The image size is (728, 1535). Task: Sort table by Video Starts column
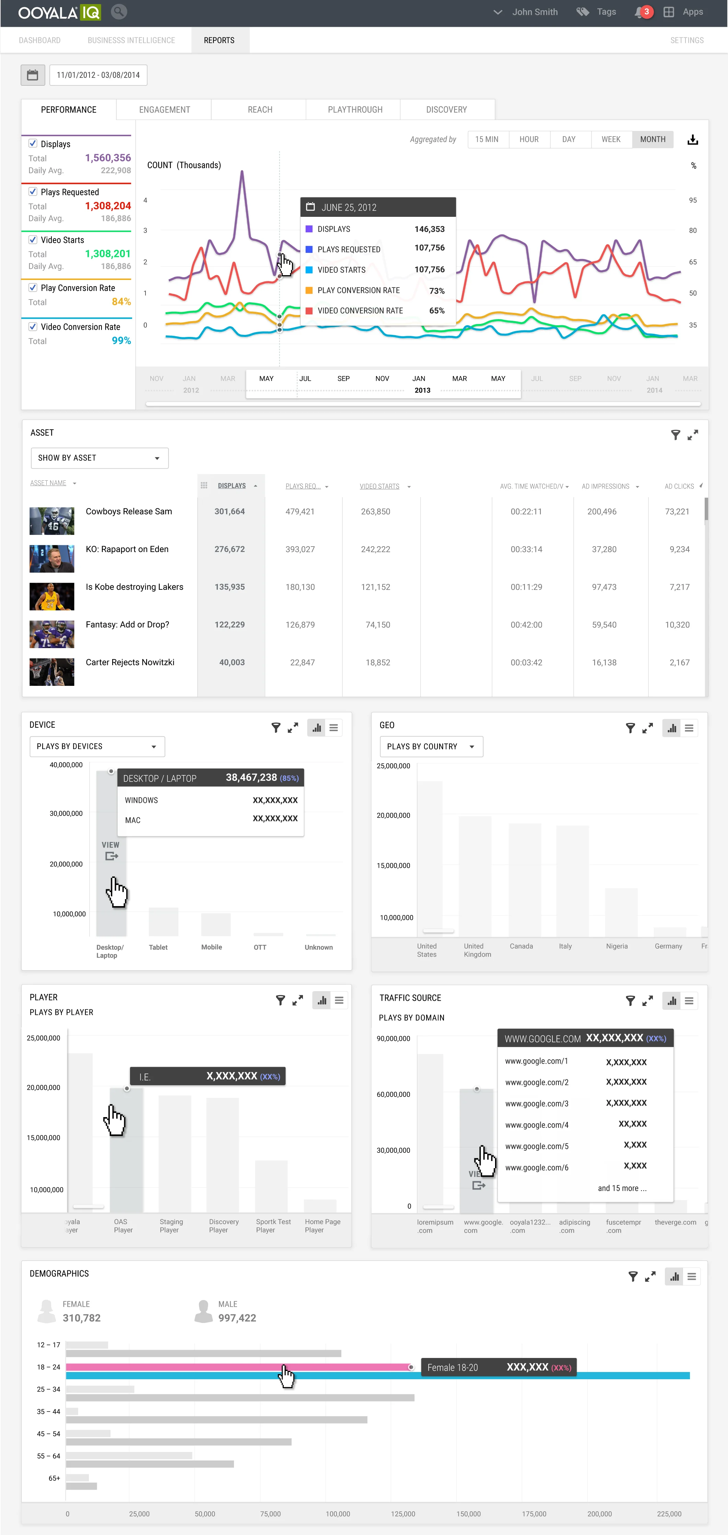379,486
